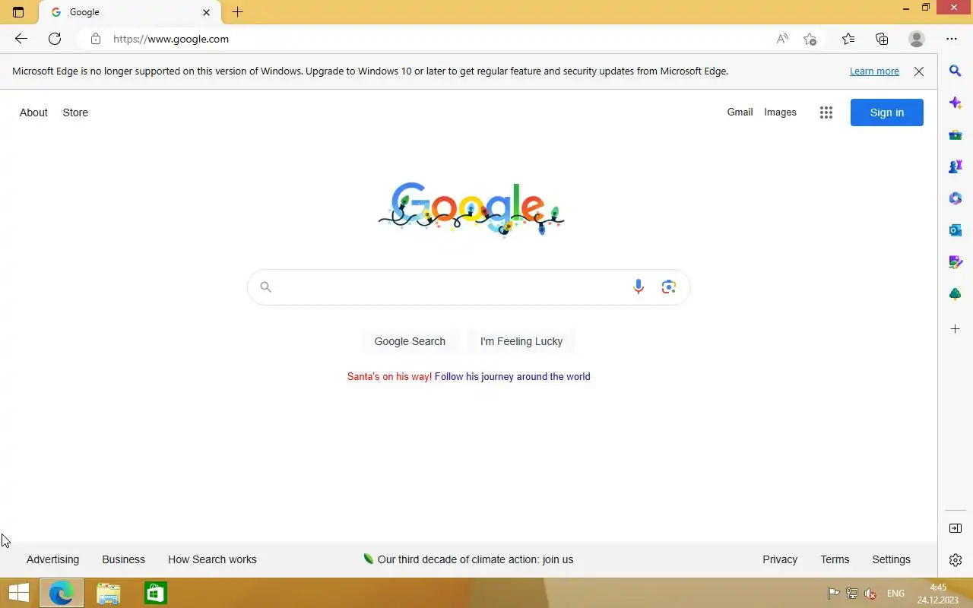
Task: Open How Search works footer link
Action: pos(212,559)
